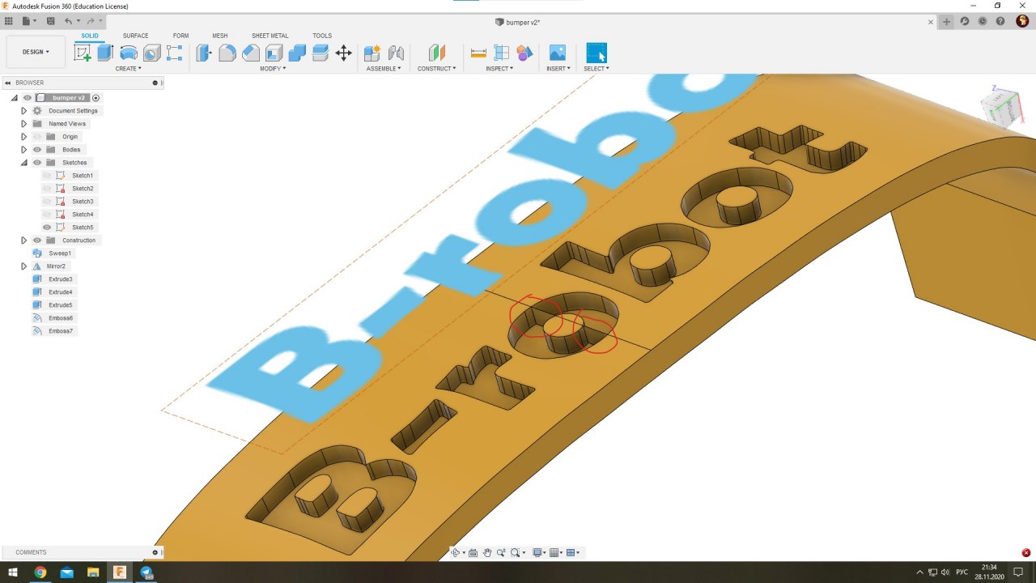Toggle visibility of bumper v2 component
The image size is (1036, 583).
pyautogui.click(x=28, y=98)
